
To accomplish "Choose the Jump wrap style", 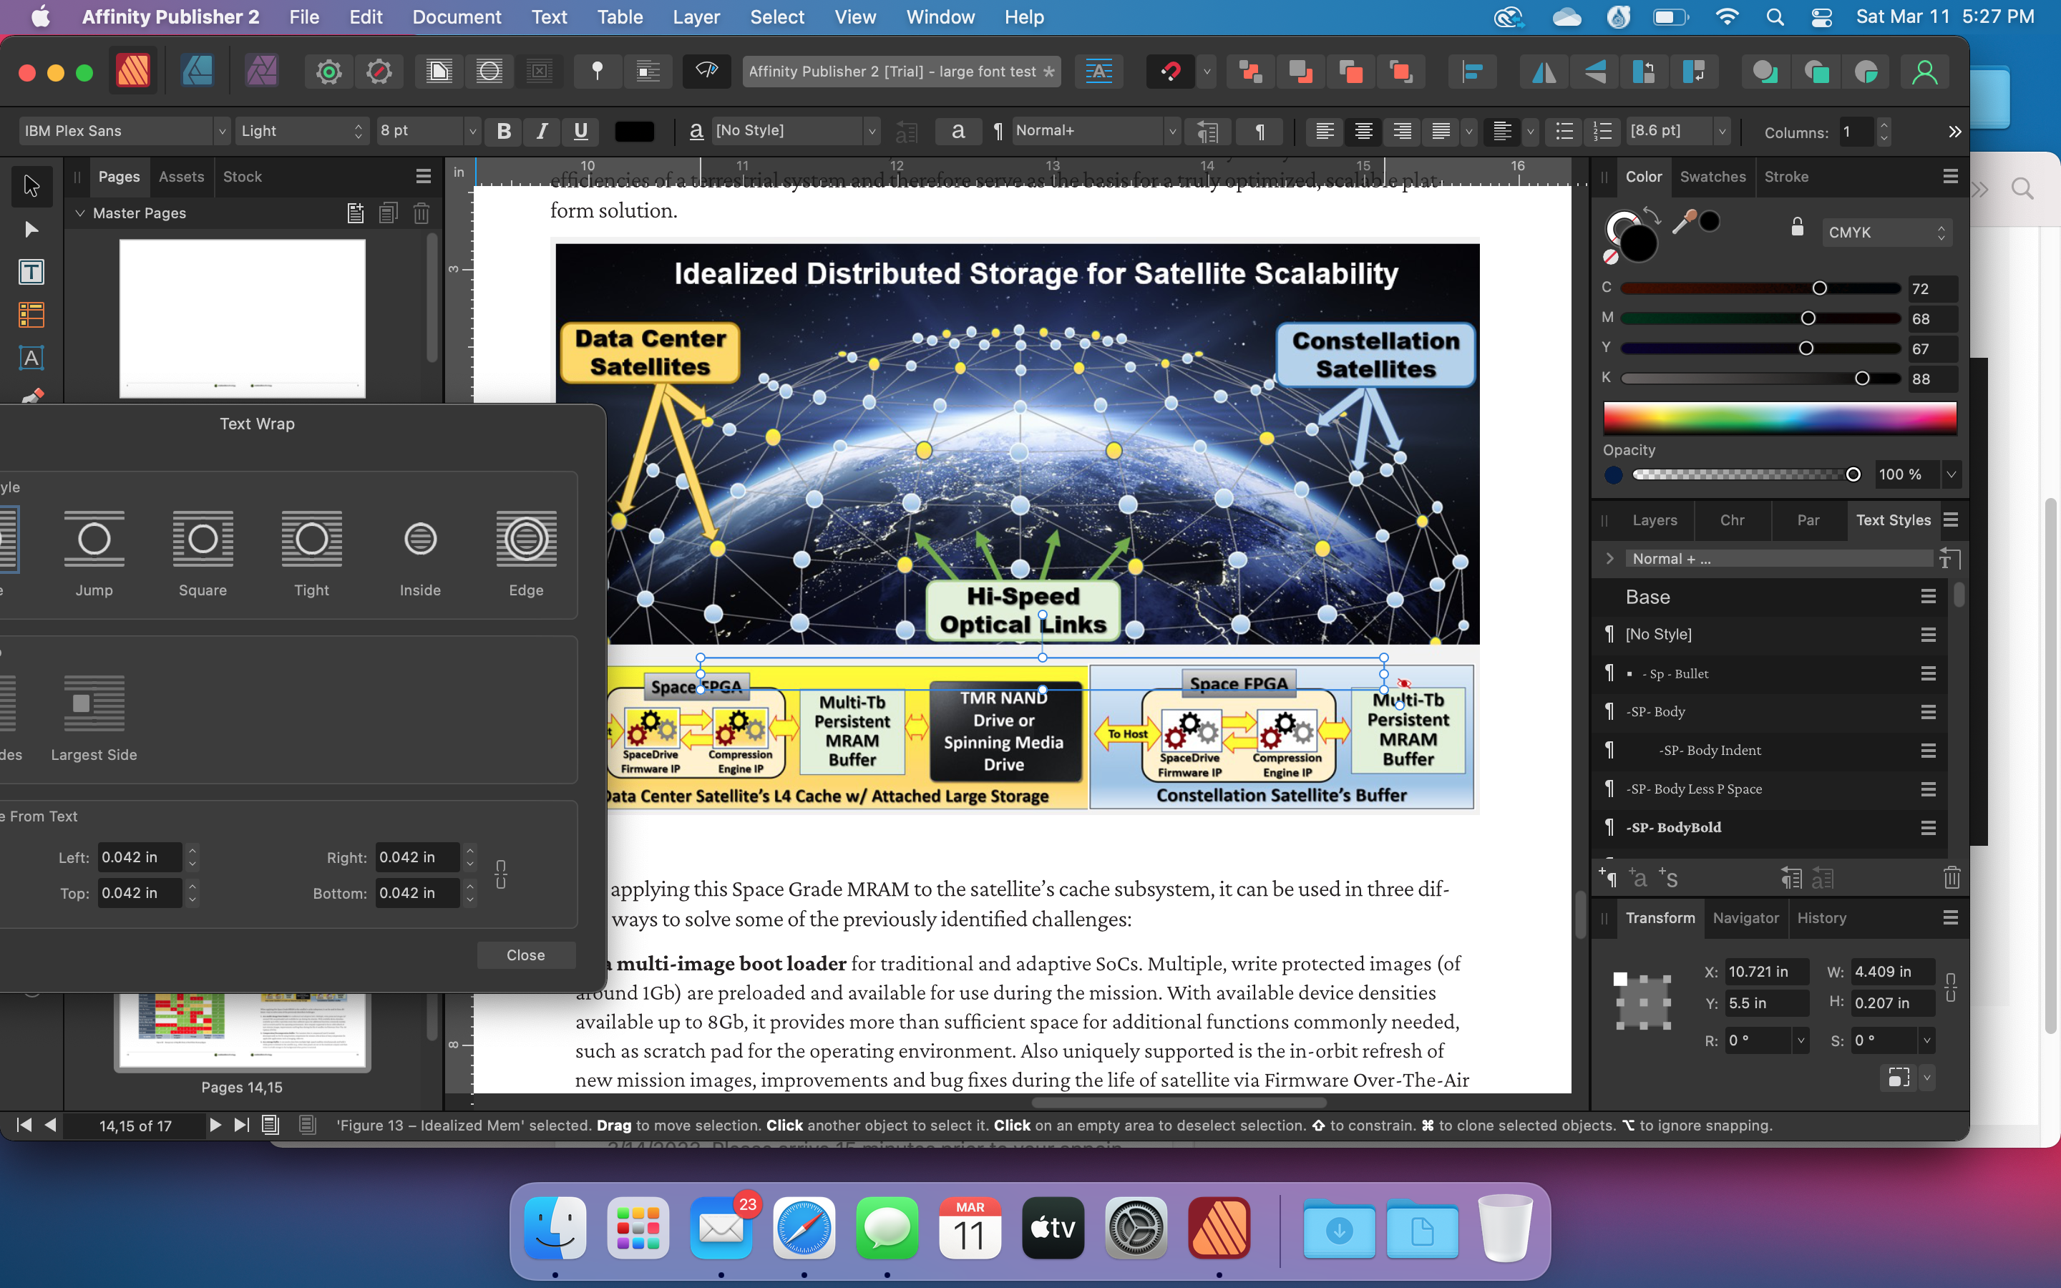I will coord(94,553).
